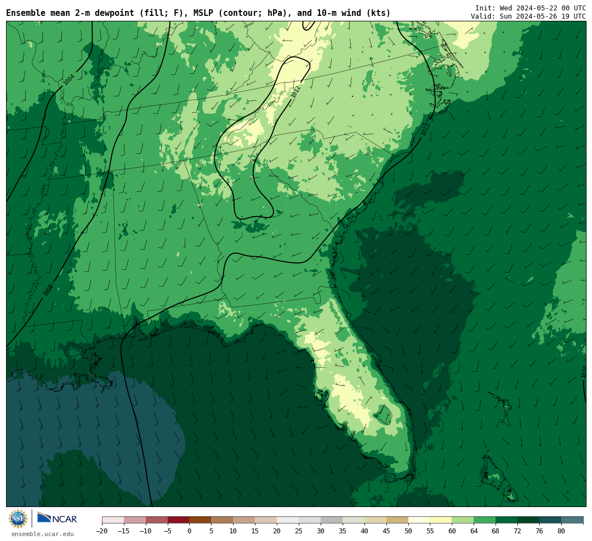Select the 72 to 76 dark green swatch

(529, 520)
